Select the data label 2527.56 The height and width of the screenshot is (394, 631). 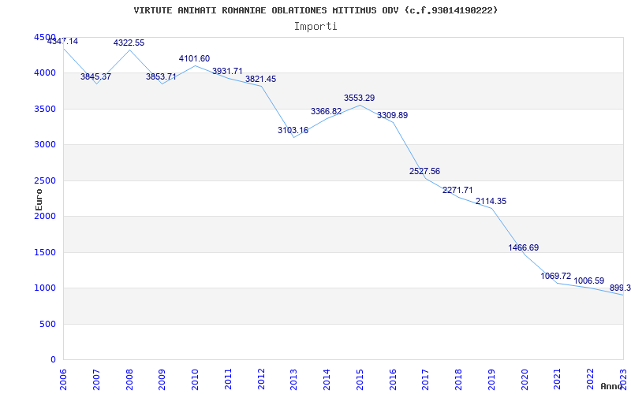(x=425, y=171)
